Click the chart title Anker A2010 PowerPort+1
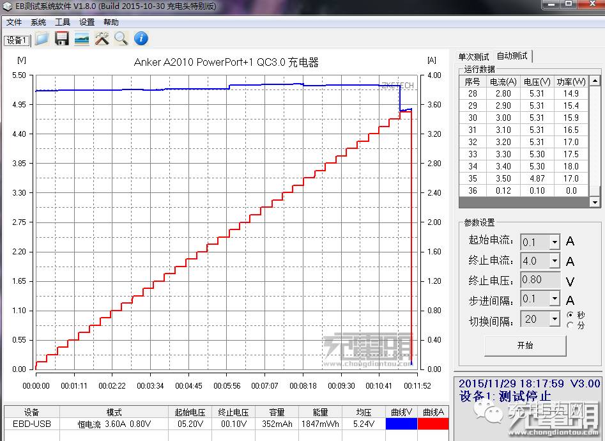Screen dimensions: 605x441 point(226,62)
